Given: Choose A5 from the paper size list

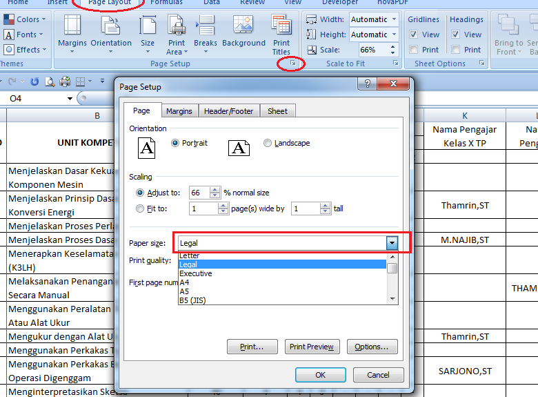Looking at the screenshot, I should [282, 291].
